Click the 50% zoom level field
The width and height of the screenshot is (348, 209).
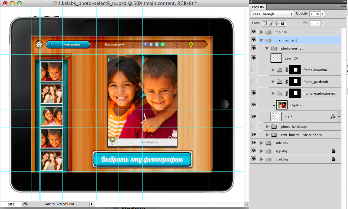tap(11, 204)
